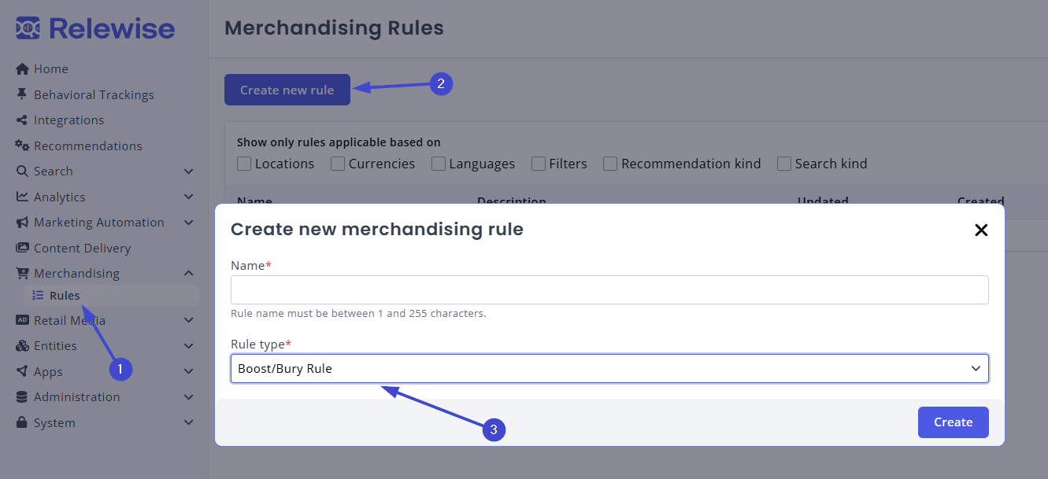
Task: Click the Create new rule button
Action: pos(287,89)
